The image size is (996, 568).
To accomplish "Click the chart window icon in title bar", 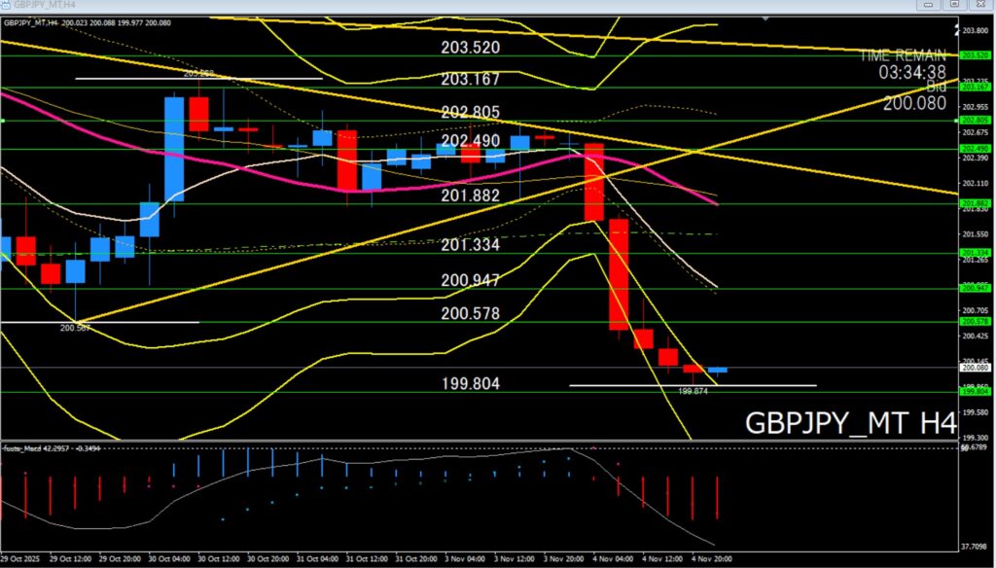I will [9, 5].
